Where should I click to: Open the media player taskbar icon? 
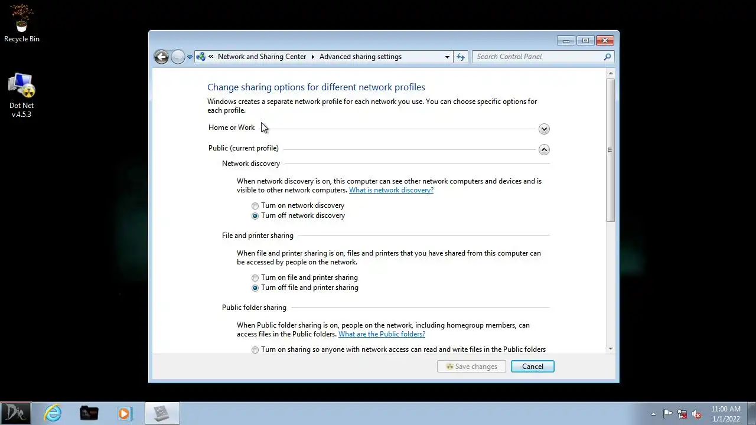(125, 413)
